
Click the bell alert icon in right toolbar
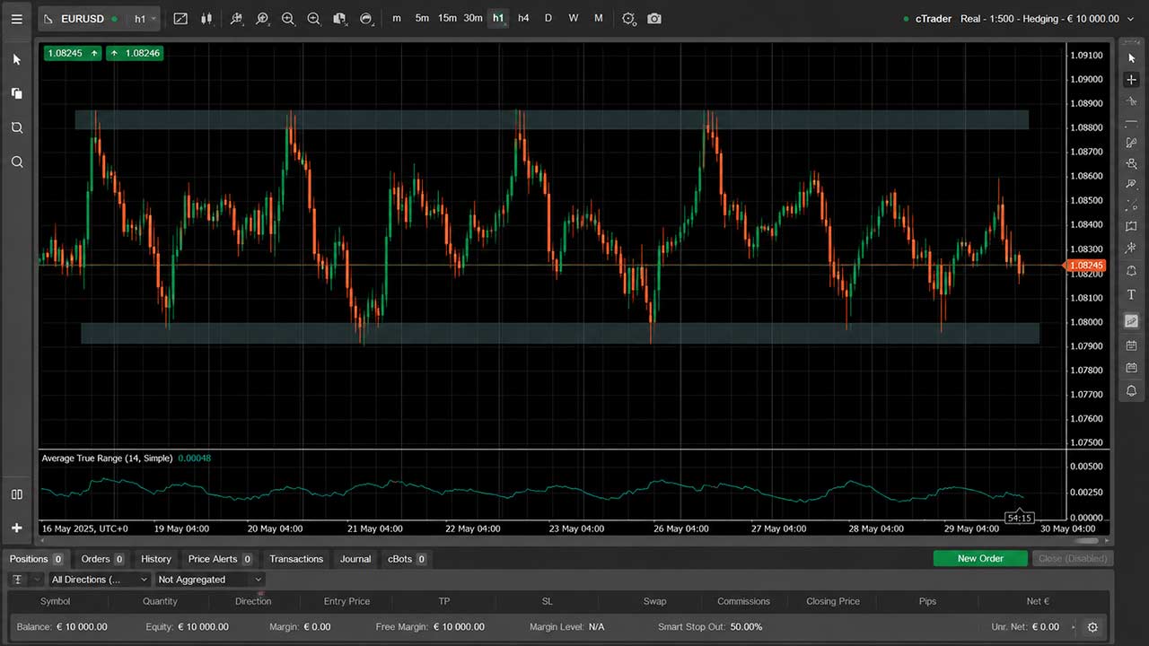[x=1131, y=391]
